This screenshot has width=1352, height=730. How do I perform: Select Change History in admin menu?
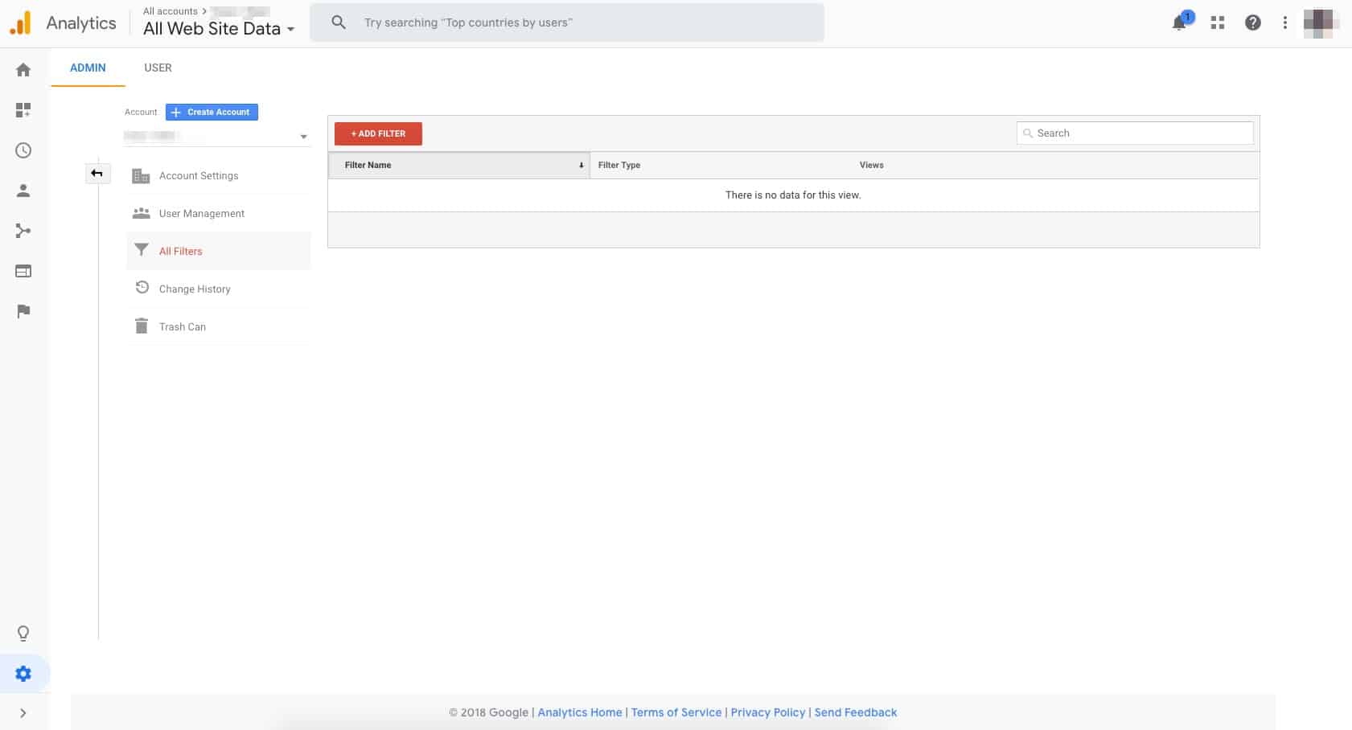point(194,289)
